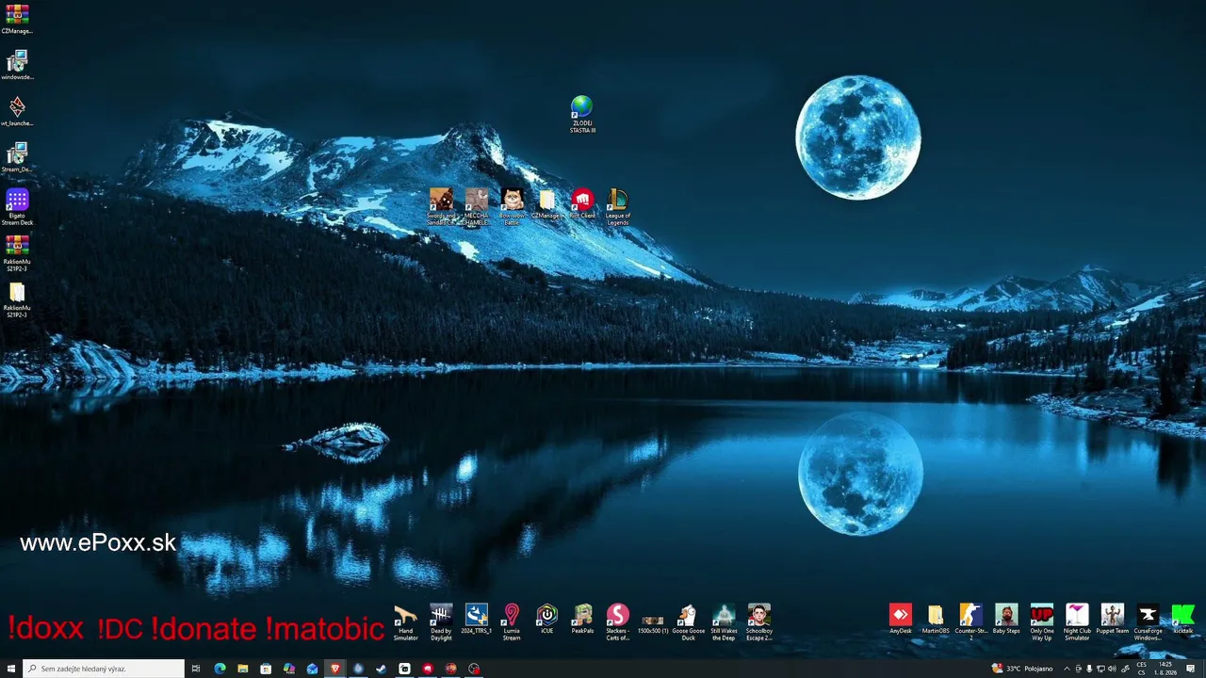Click the microphone tray icon
The width and height of the screenshot is (1206, 678).
[x=1089, y=669]
